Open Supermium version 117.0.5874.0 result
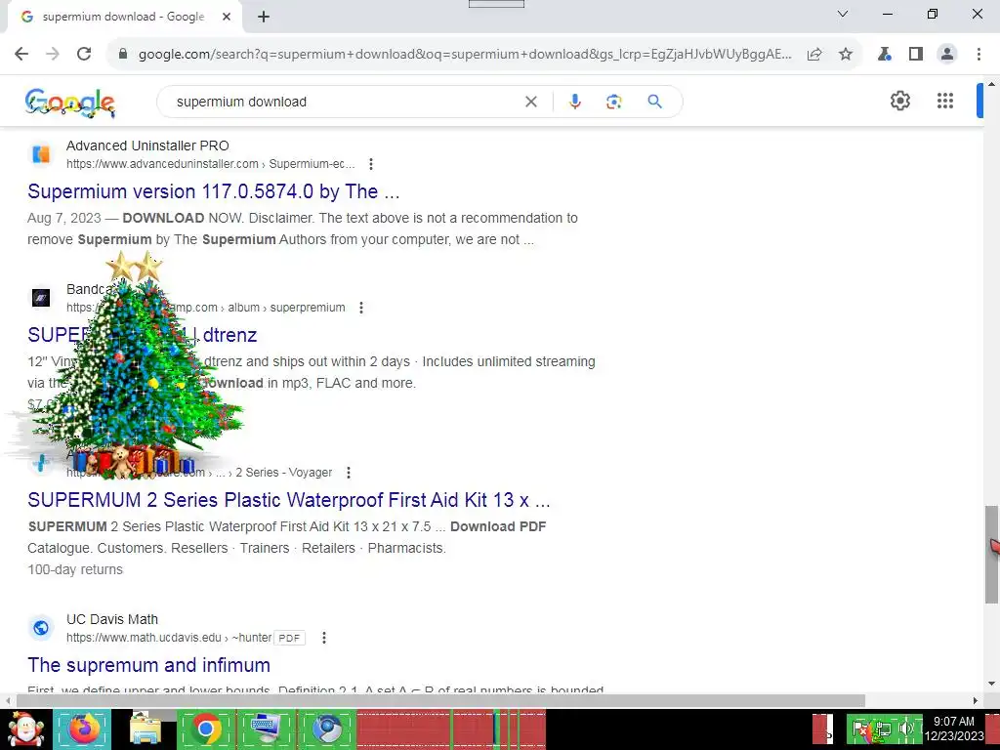Image resolution: width=1000 pixels, height=750 pixels. (214, 191)
